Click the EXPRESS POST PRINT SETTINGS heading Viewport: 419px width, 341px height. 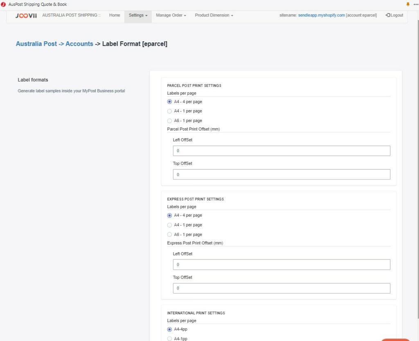(x=195, y=199)
